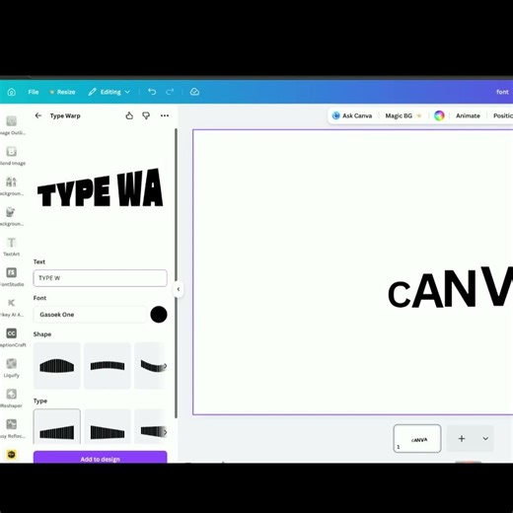513x513 pixels.
Task: Select the second descending-slope Type thumbnail
Action: click(108, 427)
